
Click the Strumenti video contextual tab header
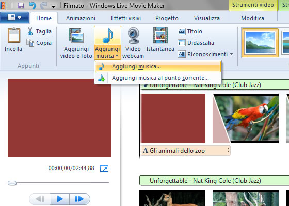click(x=253, y=5)
